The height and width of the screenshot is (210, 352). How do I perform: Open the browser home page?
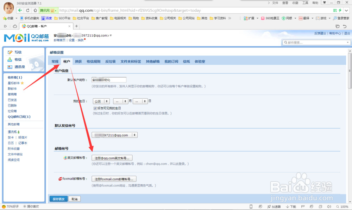(x=35, y=10)
